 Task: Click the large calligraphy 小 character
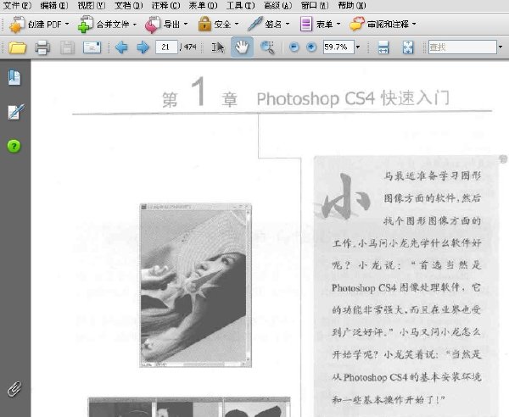pyautogui.click(x=345, y=197)
